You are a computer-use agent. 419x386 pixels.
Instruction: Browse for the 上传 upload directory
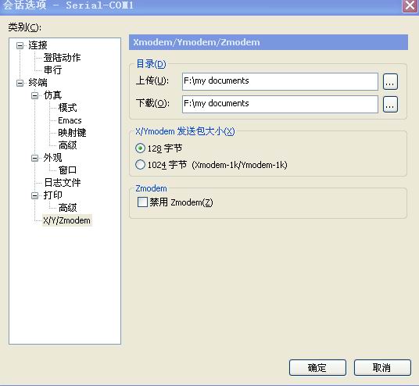pyautogui.click(x=390, y=82)
